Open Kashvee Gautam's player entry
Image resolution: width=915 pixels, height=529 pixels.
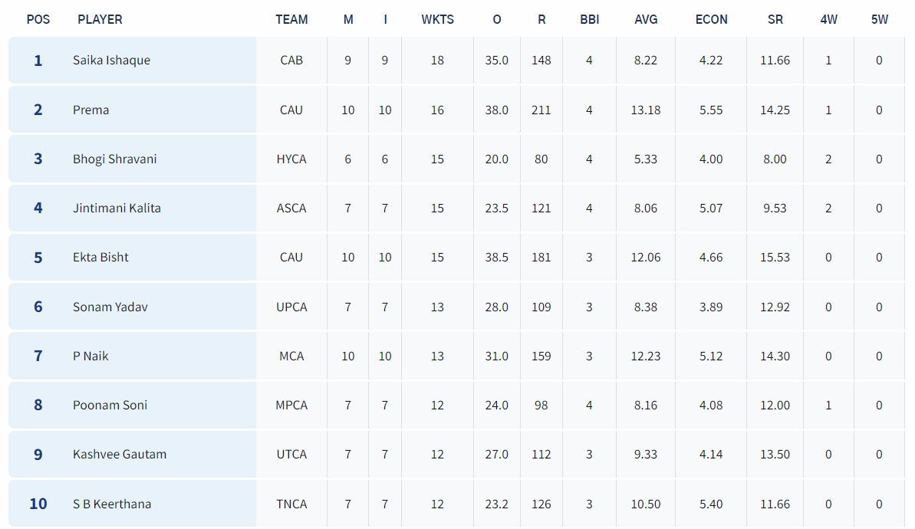[119, 454]
